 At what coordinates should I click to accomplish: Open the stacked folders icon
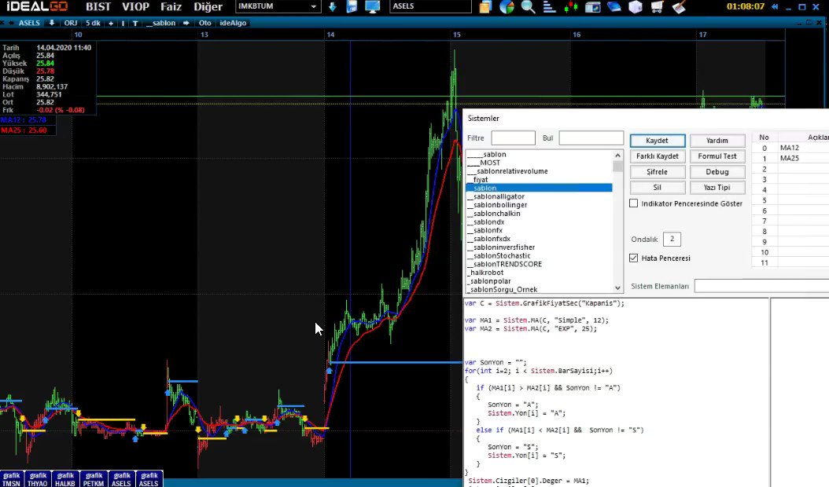[485, 7]
